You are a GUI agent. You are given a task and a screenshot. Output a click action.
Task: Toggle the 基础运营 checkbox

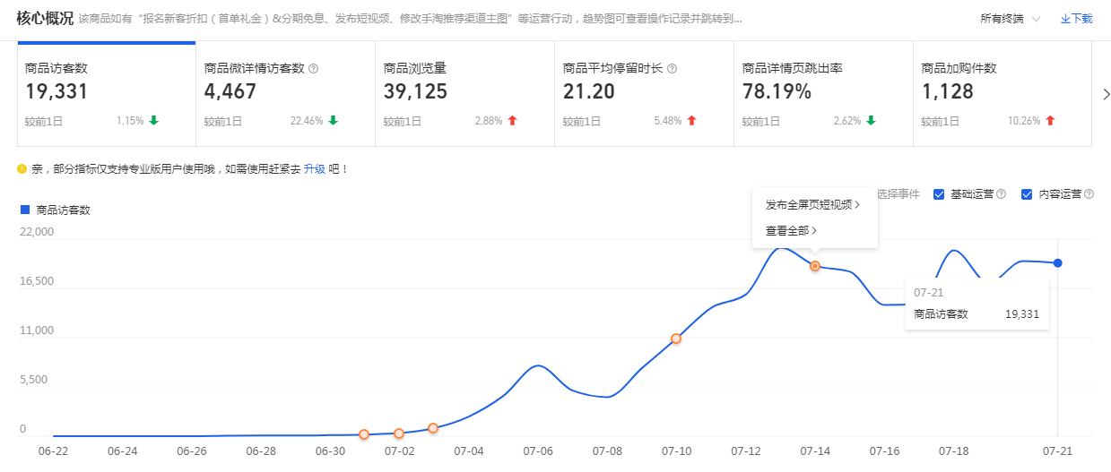coord(939,194)
